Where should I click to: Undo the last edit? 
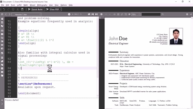click(x=4, y=9)
